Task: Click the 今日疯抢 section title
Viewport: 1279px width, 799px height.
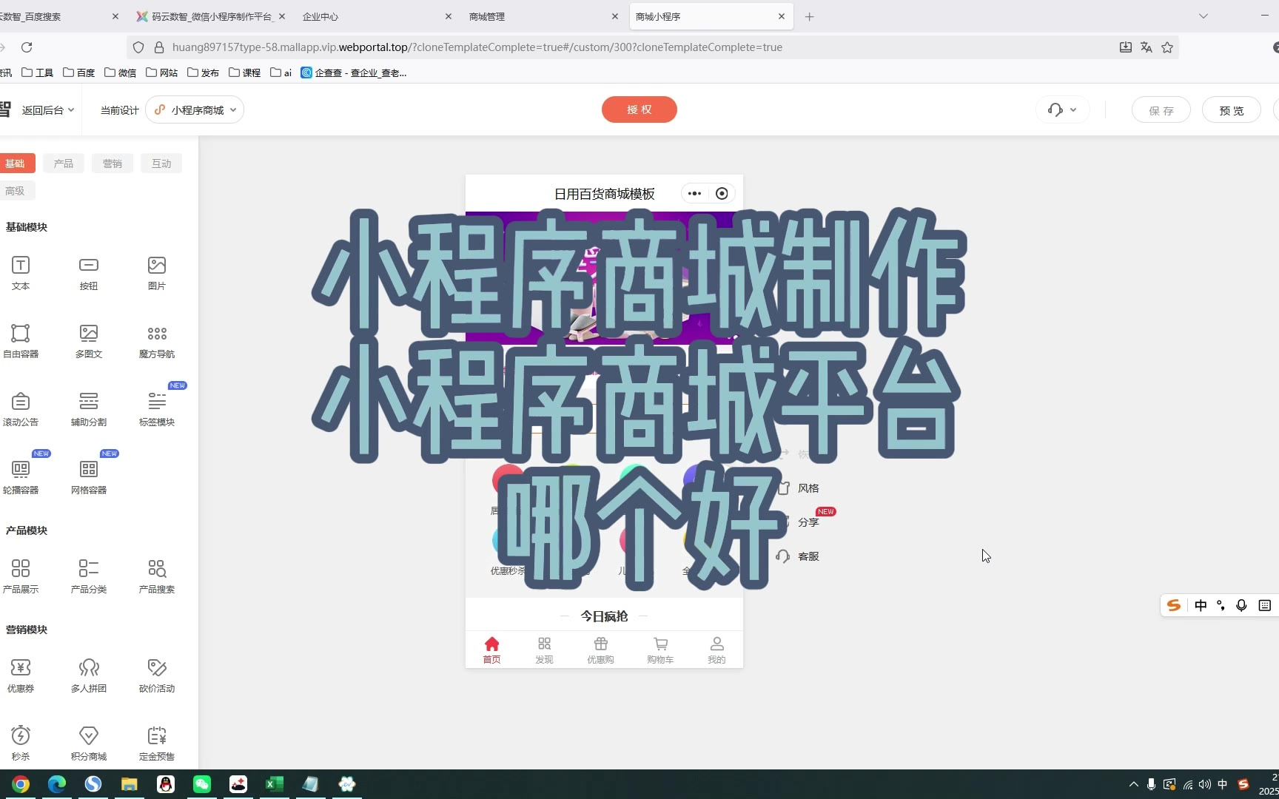Action: 604,616
